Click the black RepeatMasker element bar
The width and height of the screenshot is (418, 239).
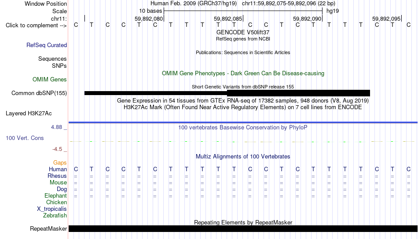coord(243,228)
